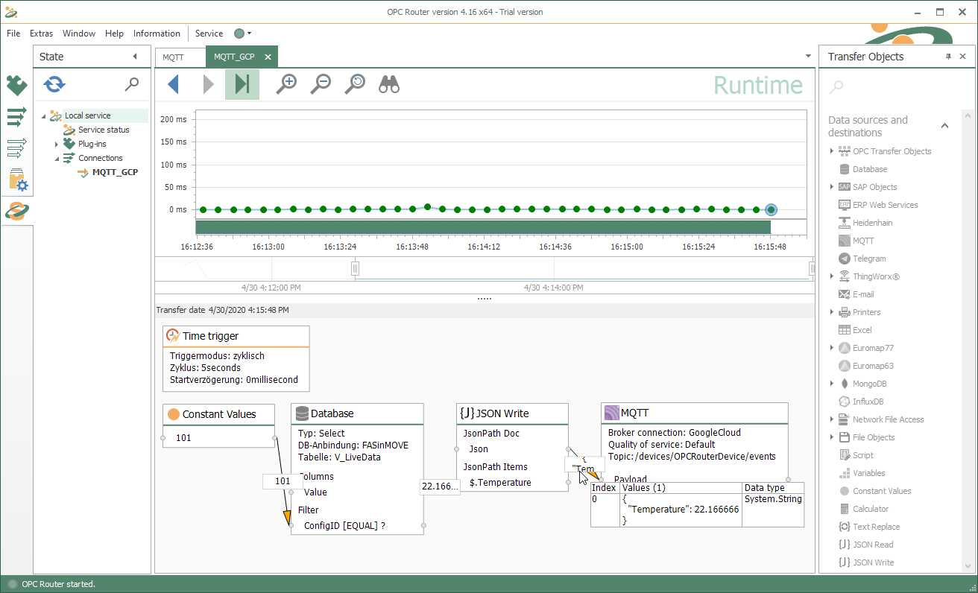Click the skip-to-latest transfer button

(242, 84)
